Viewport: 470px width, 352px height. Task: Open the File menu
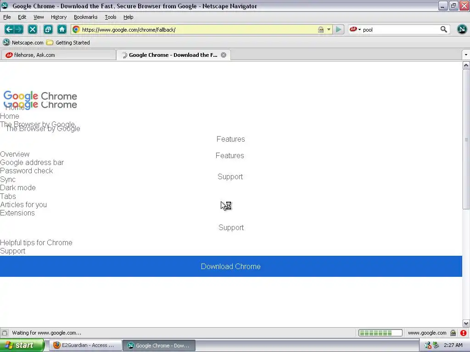(7, 17)
